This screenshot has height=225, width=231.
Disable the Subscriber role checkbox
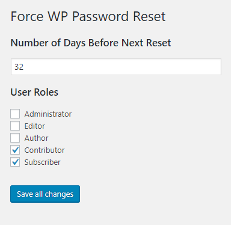pyautogui.click(x=15, y=162)
